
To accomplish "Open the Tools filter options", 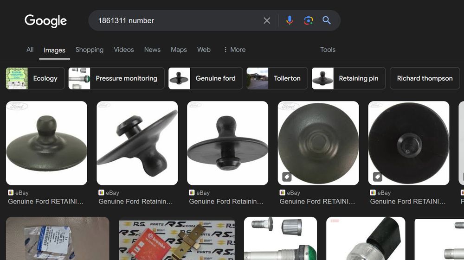I will 328,50.
